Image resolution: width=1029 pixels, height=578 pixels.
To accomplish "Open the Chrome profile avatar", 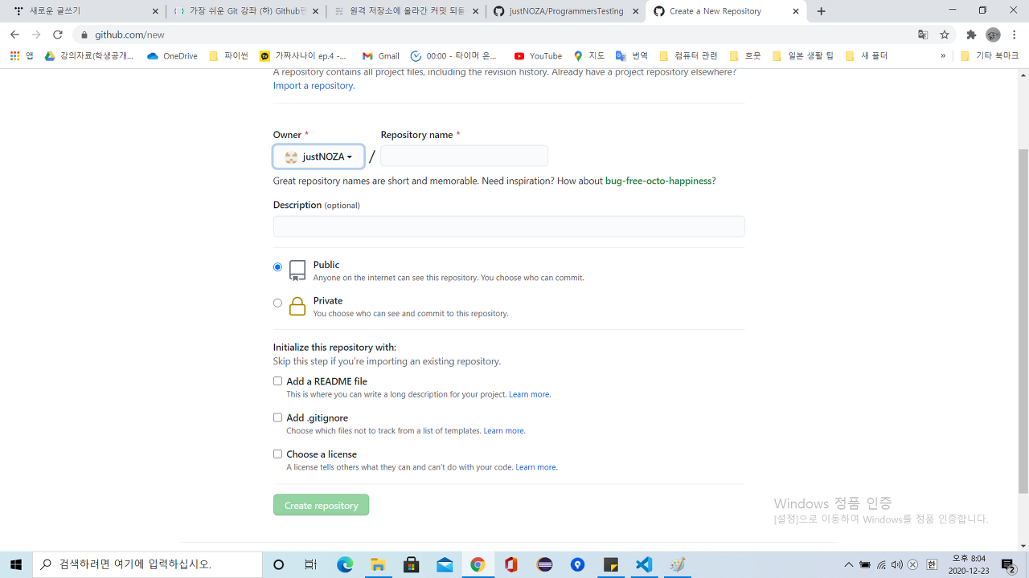I will (993, 35).
